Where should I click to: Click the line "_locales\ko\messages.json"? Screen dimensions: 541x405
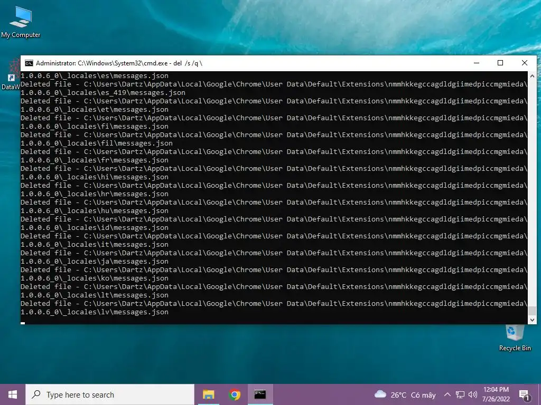[x=95, y=278]
